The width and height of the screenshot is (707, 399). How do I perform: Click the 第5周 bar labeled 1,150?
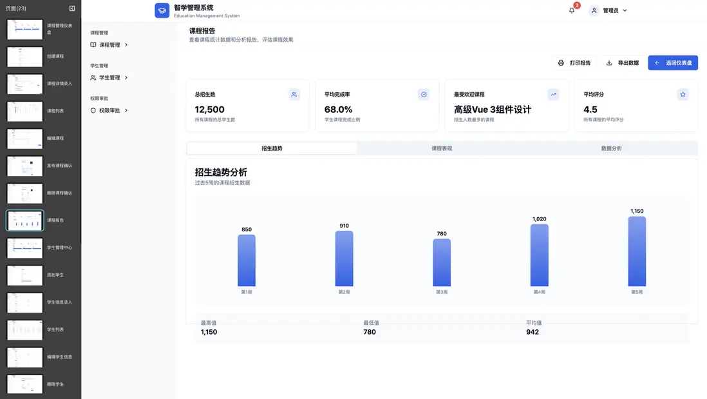(x=637, y=251)
